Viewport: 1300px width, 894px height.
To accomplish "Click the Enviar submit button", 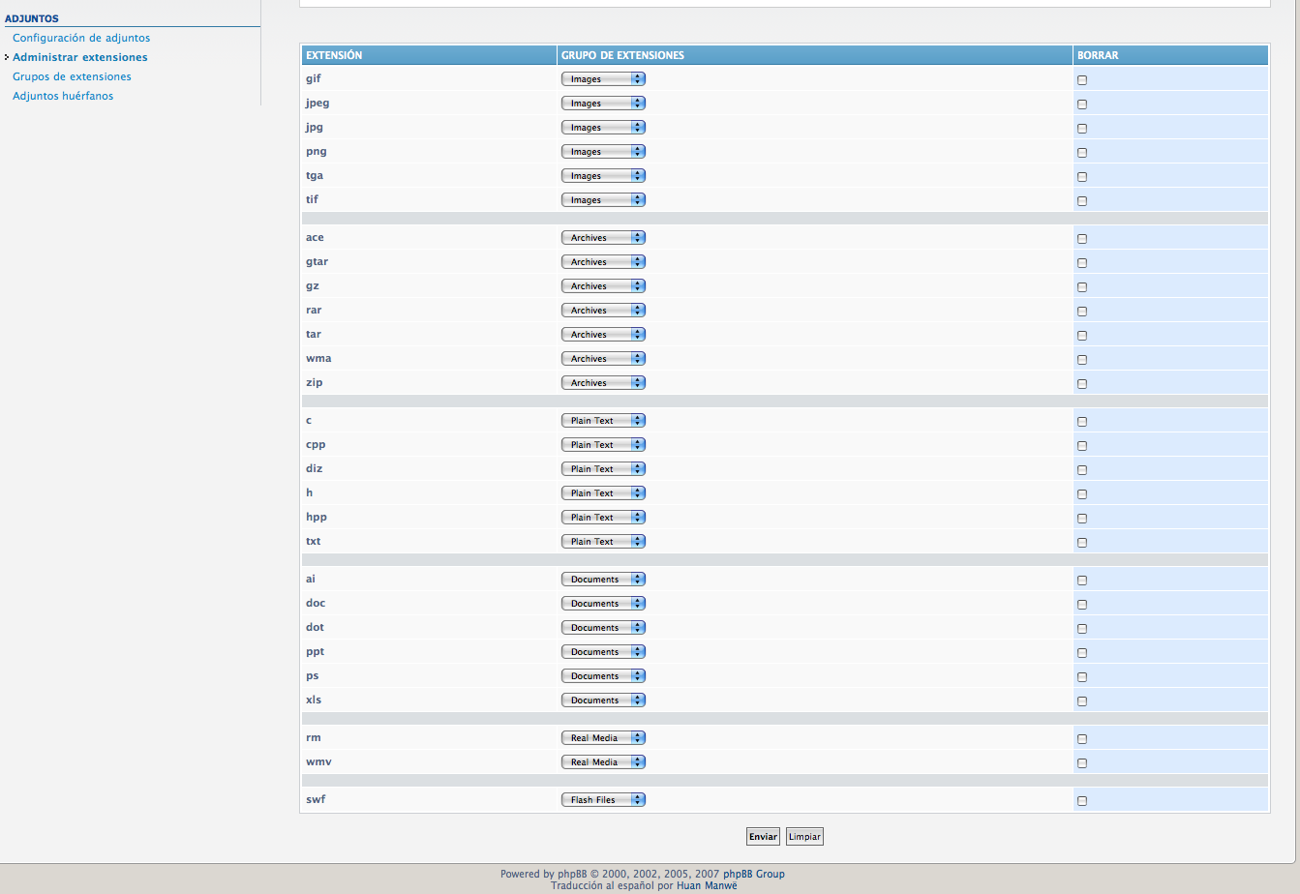I will click(x=763, y=837).
